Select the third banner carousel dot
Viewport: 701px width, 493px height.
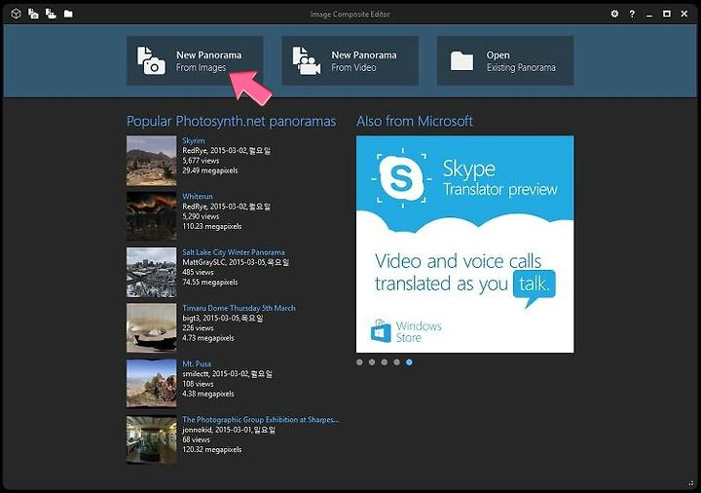coord(385,362)
